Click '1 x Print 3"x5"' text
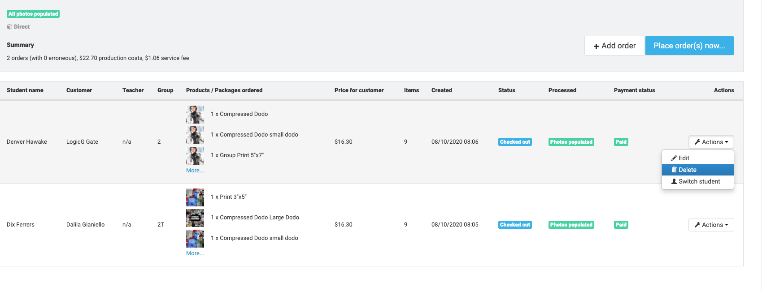Viewport: 762px width, 291px height. tap(229, 197)
